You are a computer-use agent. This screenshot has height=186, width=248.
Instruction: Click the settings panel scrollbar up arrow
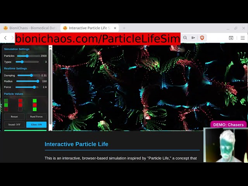pyautogui.click(x=50, y=47)
